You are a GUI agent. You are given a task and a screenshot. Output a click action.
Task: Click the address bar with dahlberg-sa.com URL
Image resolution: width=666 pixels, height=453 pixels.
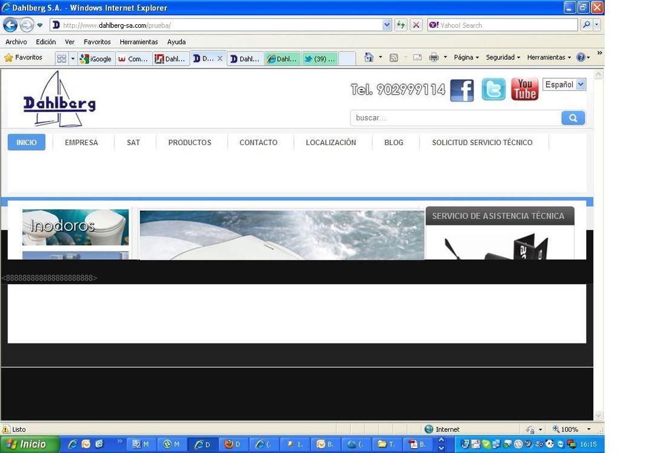216,25
